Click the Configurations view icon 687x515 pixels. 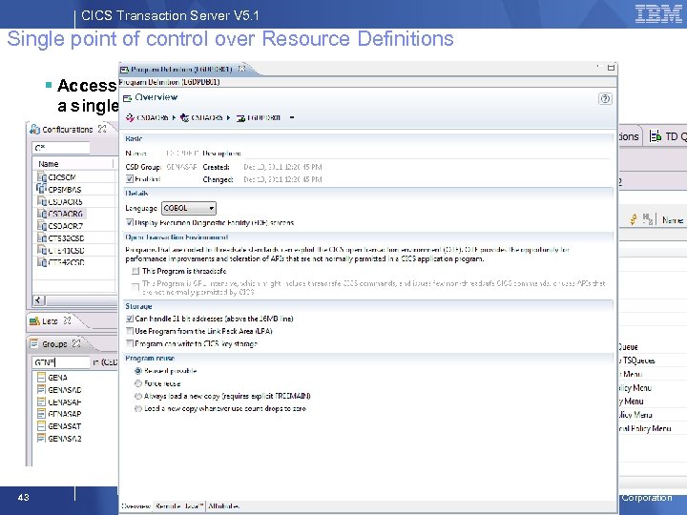click(34, 129)
